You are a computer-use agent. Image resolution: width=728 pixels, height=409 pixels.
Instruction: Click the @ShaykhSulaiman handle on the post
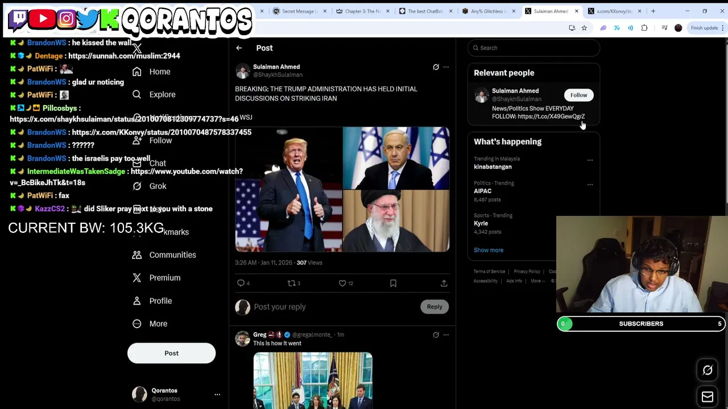(x=278, y=75)
